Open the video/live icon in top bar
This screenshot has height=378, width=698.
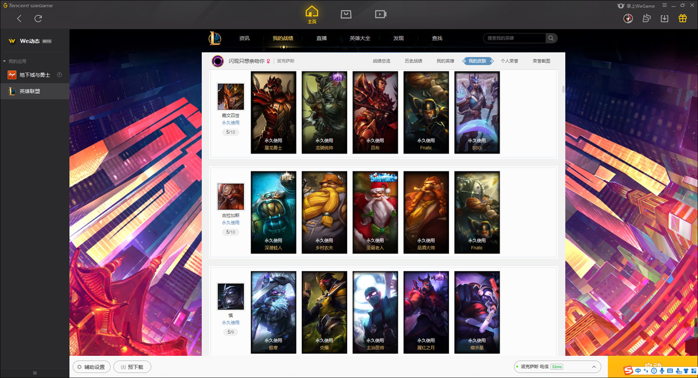380,14
